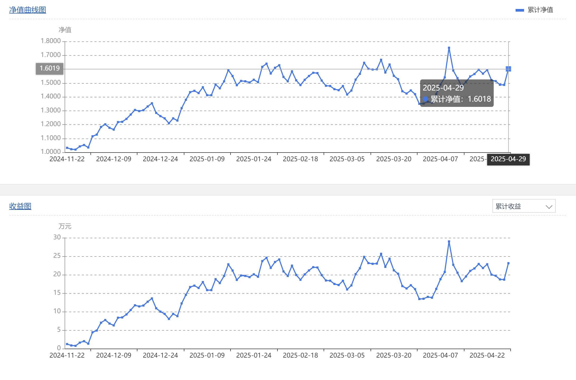This screenshot has width=576, height=380.
Task: Toggle the 累计净值 legend series
Action: 540,10
